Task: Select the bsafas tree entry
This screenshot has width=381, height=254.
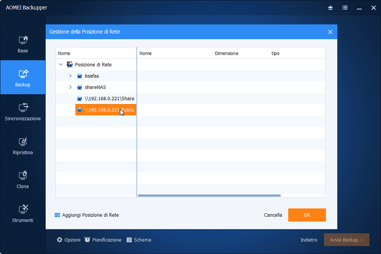Action: [92, 76]
